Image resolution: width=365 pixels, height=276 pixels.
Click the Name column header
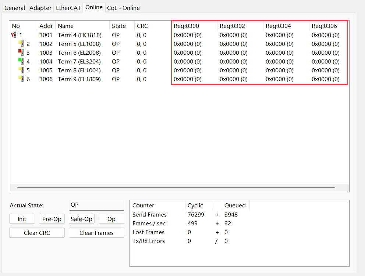pos(82,26)
